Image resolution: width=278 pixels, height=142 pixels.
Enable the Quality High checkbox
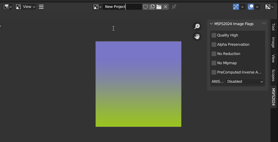click(x=214, y=35)
